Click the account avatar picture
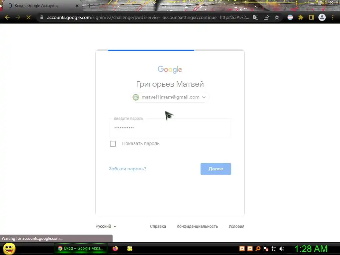Image resolution: width=340 pixels, height=255 pixels. coord(136,97)
